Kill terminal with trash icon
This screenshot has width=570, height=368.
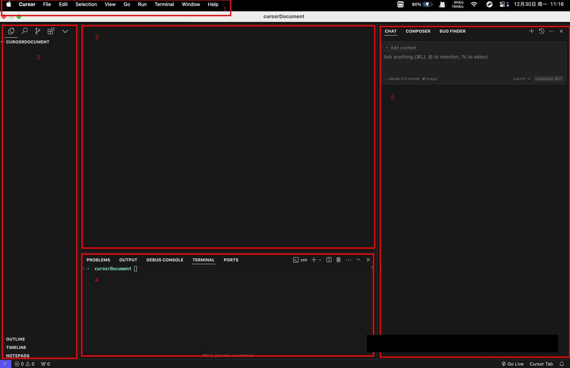click(x=338, y=260)
